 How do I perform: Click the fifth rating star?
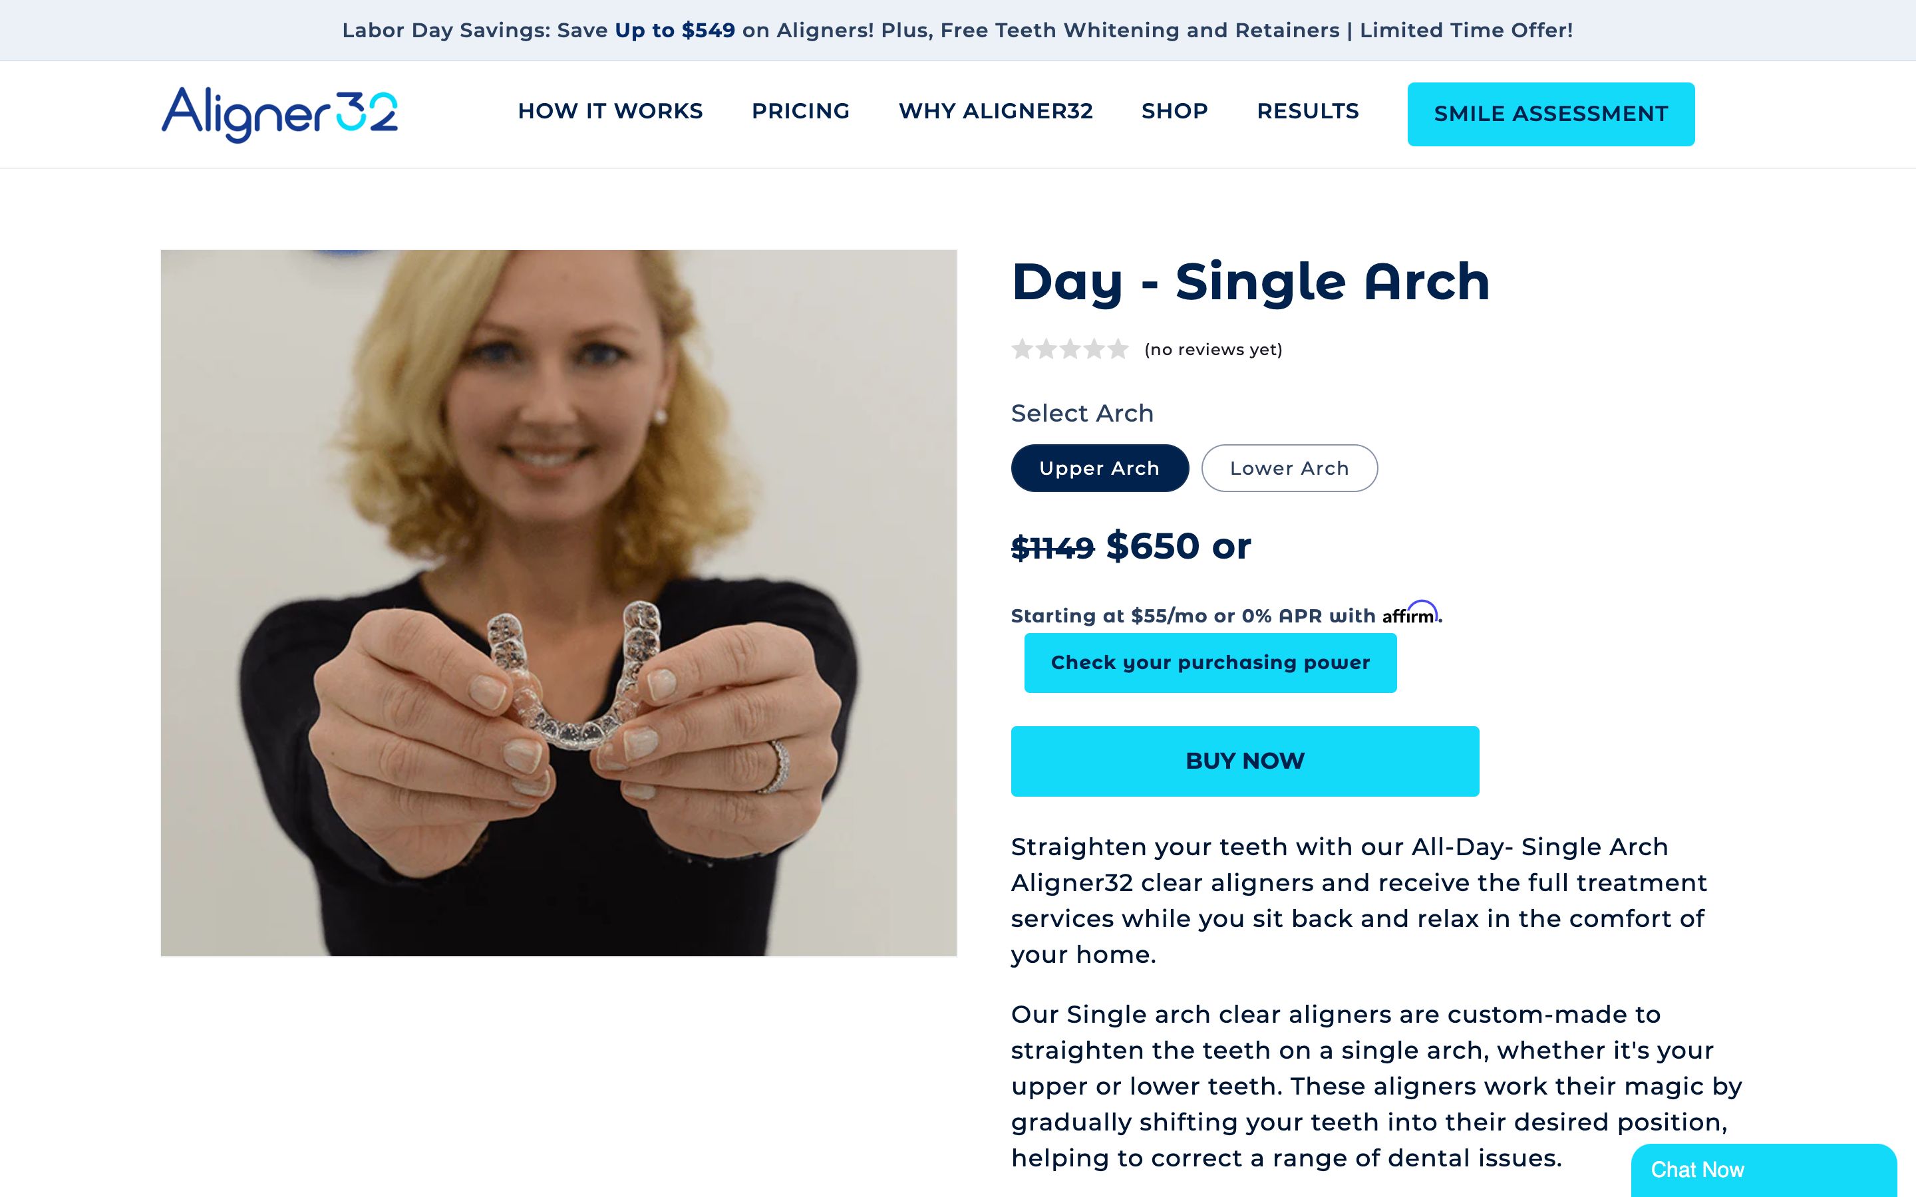1117,349
